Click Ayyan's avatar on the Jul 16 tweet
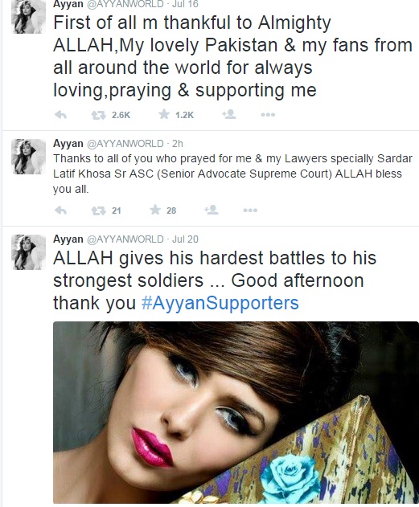The height and width of the screenshot is (507, 419). tap(29, 17)
